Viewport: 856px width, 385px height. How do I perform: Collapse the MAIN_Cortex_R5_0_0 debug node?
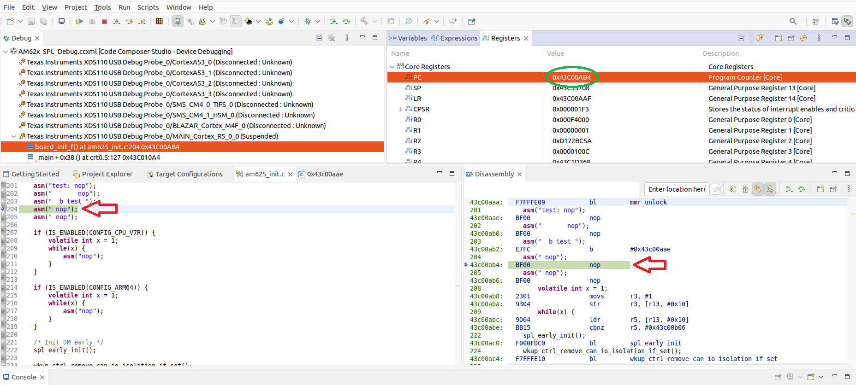coord(14,136)
